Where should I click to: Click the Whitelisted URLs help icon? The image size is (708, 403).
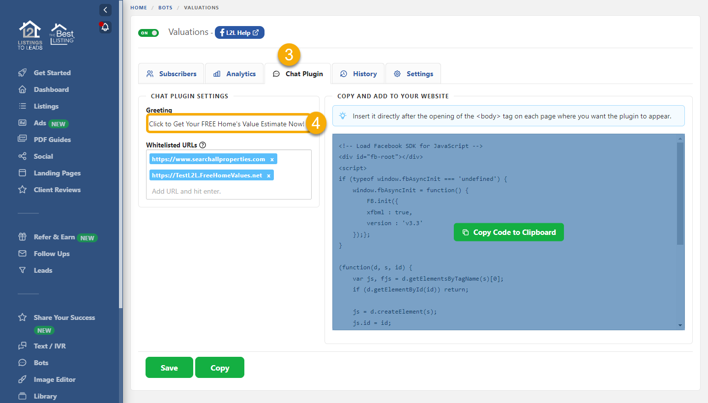pos(203,145)
